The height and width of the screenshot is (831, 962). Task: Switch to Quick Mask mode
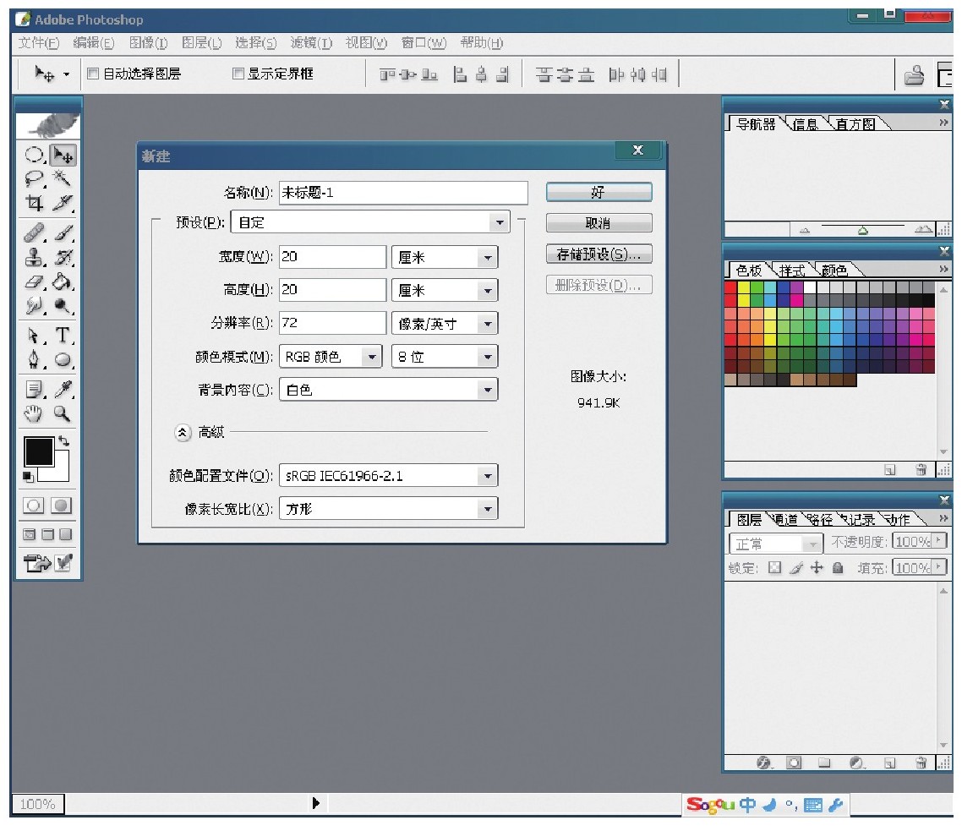coord(61,506)
